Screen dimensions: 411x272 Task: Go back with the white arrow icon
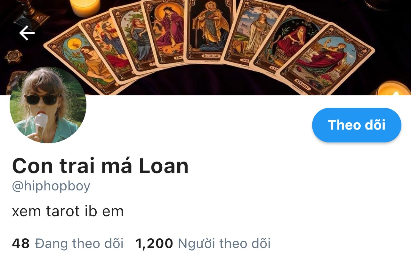(x=27, y=33)
